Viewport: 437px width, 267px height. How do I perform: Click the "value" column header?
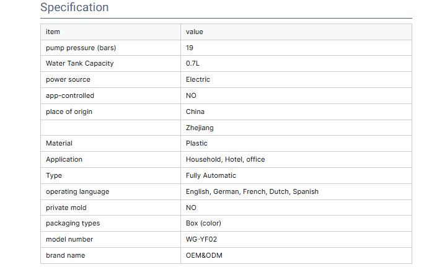tap(194, 32)
